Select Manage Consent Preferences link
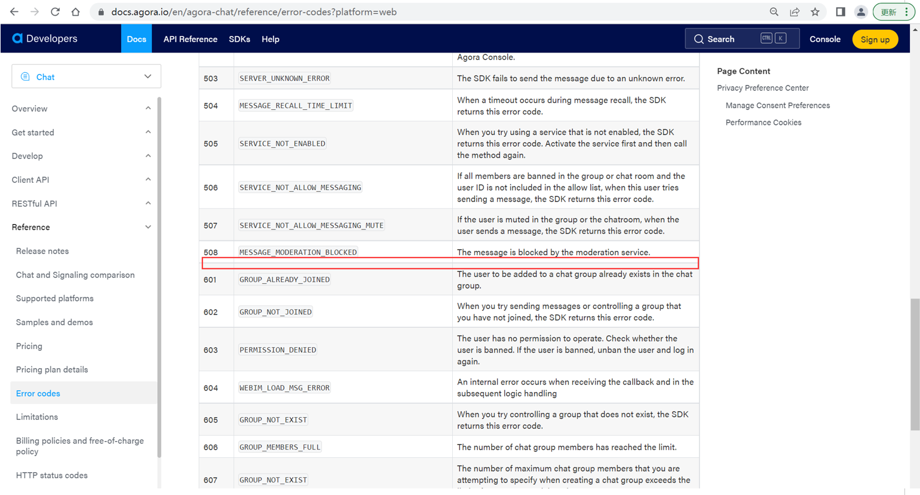 coord(778,105)
